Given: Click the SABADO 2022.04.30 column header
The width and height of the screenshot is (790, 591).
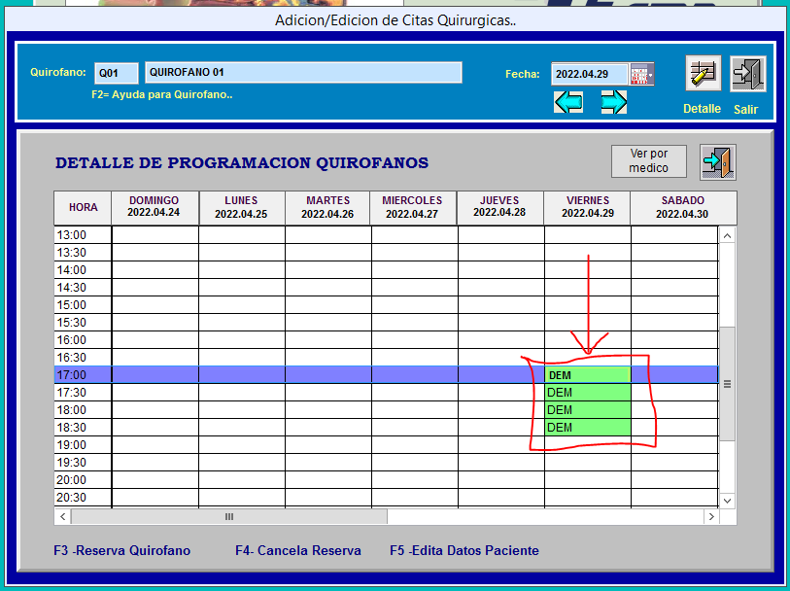Looking at the screenshot, I should coord(683,207).
